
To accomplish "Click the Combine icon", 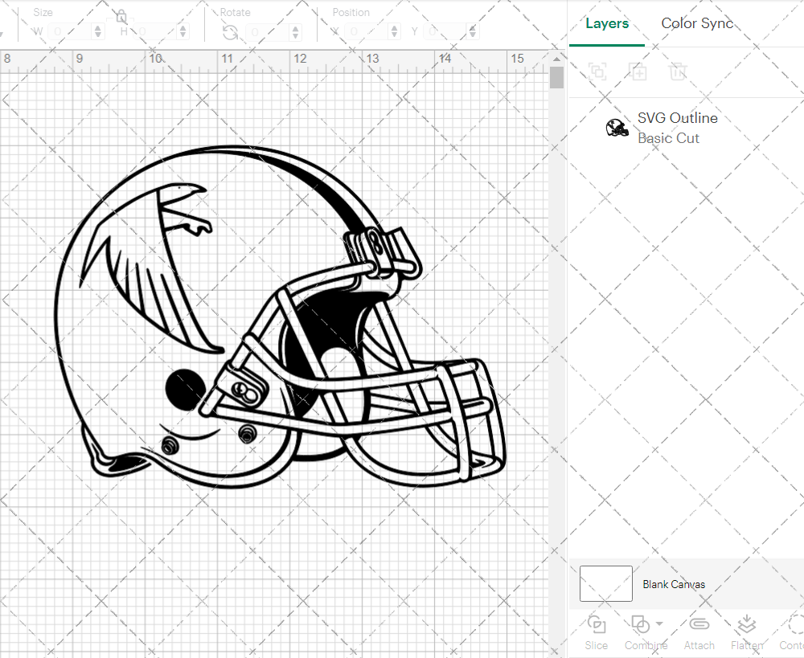I will [640, 624].
